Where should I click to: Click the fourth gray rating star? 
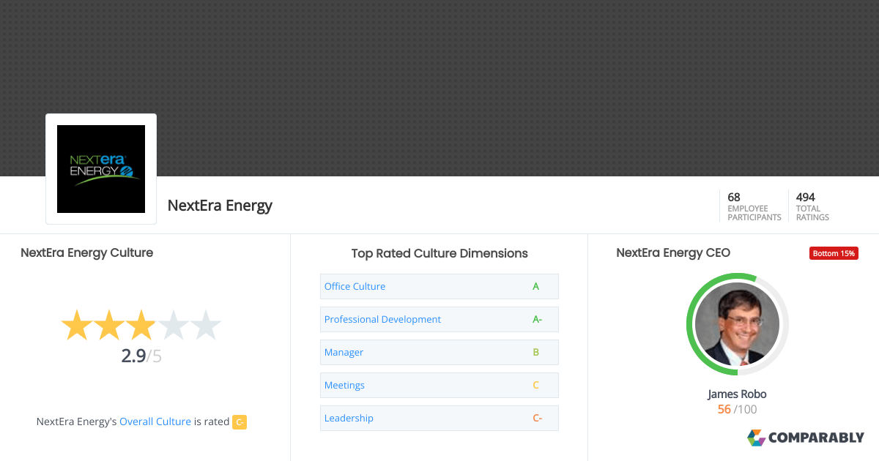coord(174,326)
